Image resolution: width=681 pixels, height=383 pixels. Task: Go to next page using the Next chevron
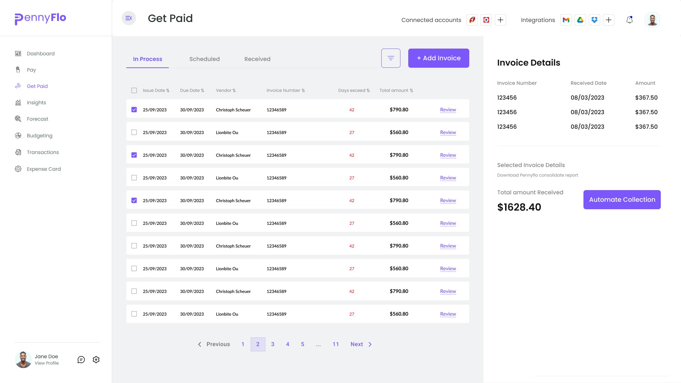pos(370,344)
